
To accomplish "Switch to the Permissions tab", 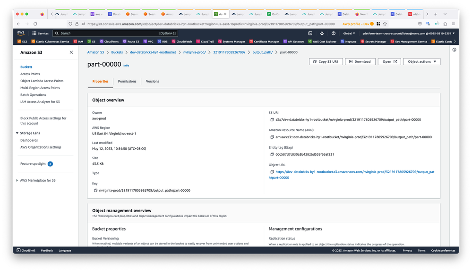I will point(127,81).
